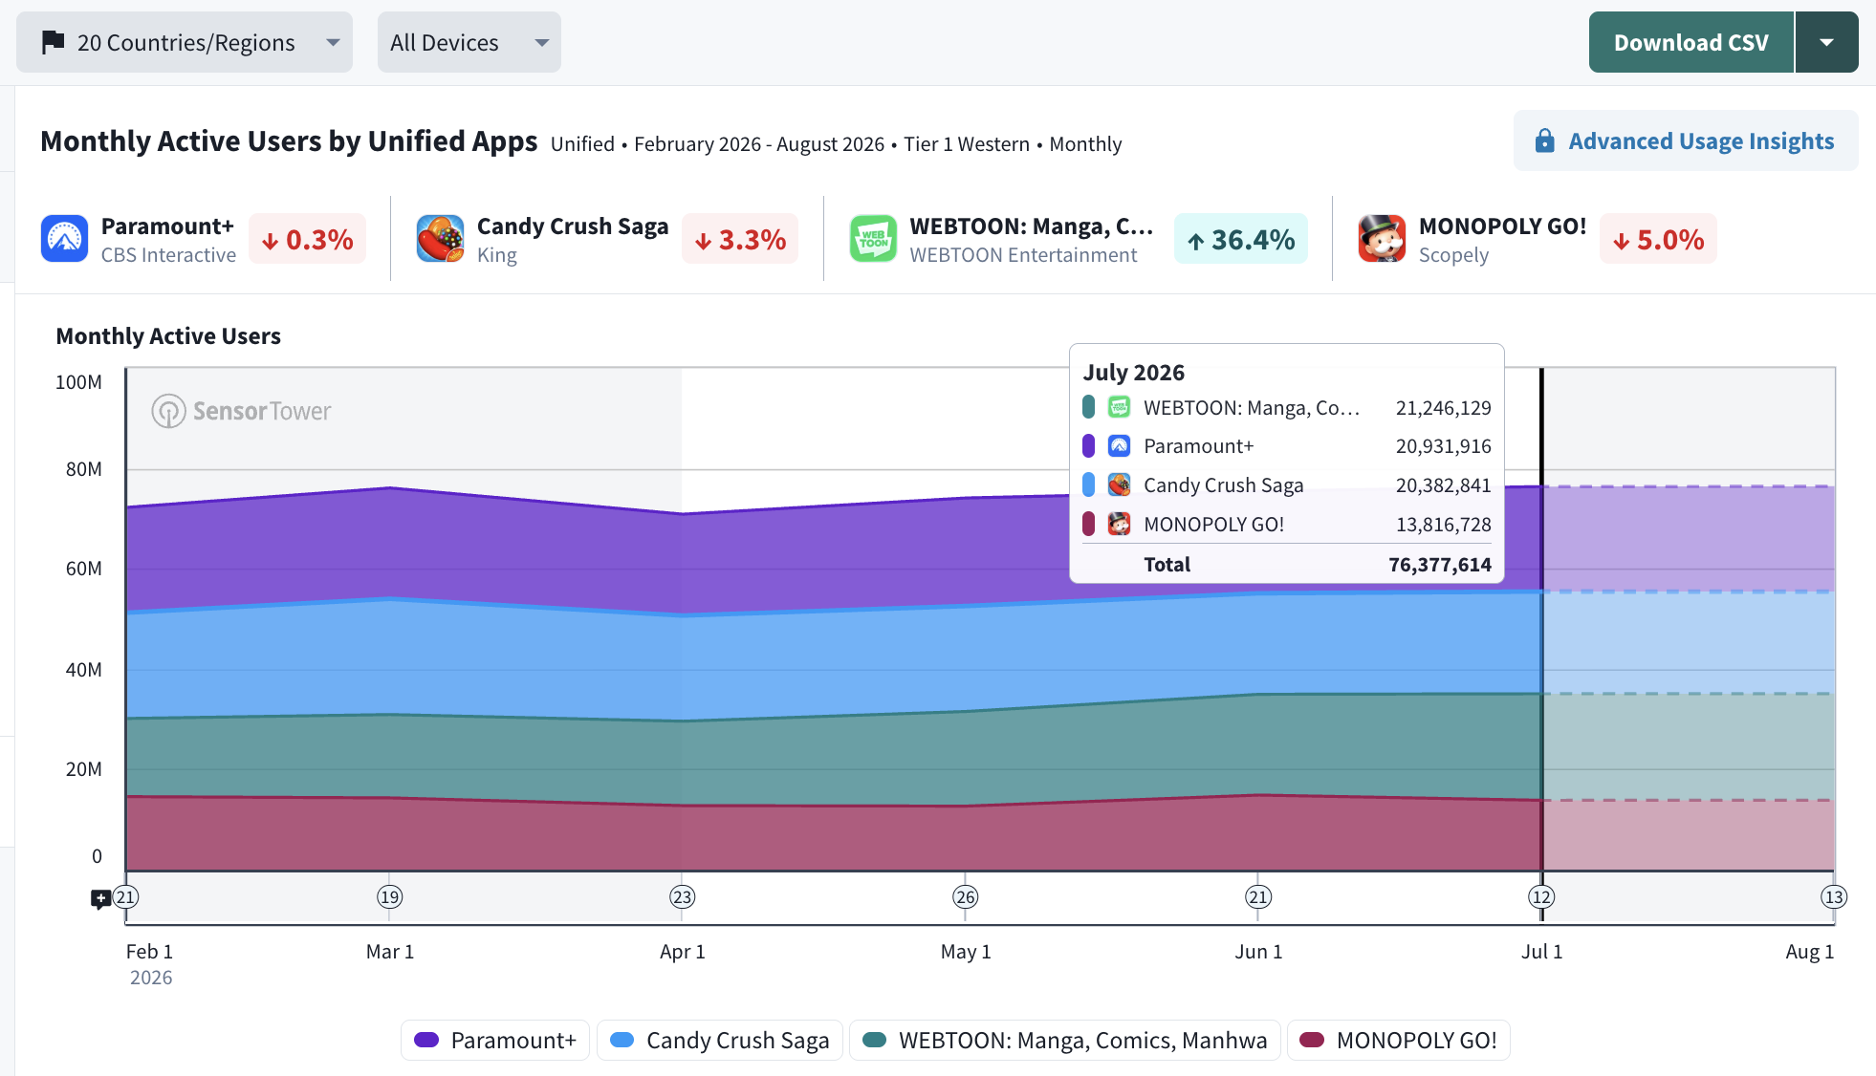Download the chart data as CSV
Image resolution: width=1876 pixels, height=1076 pixels.
1691,42
